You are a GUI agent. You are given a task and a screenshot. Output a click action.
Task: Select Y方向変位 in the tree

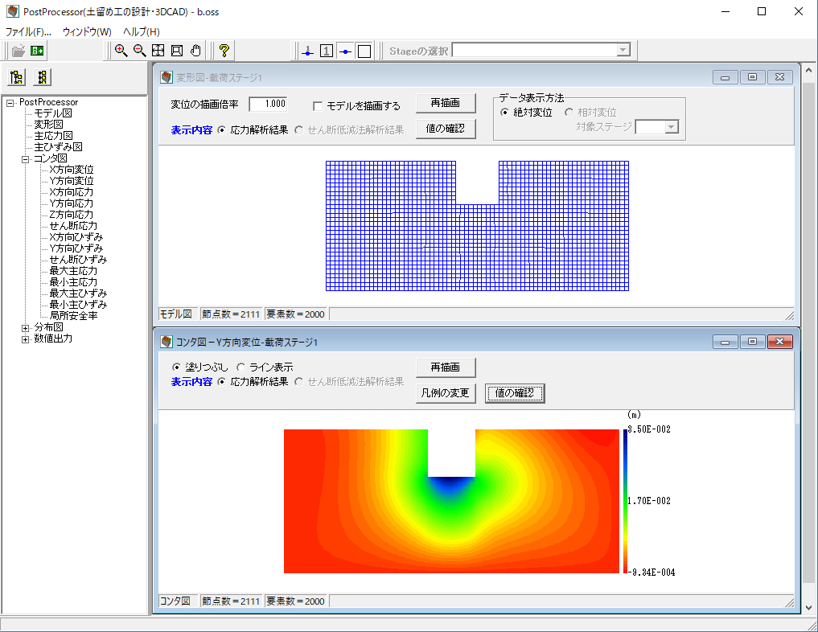72,181
